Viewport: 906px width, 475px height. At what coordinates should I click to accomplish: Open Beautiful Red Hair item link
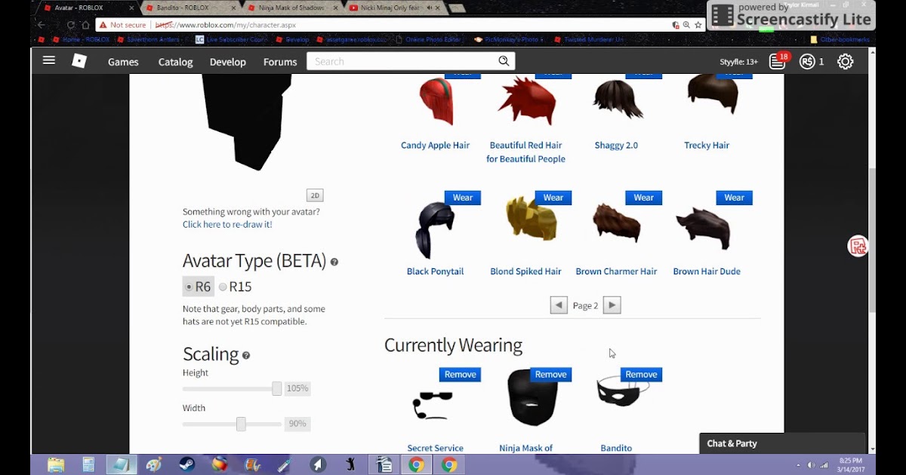(x=526, y=152)
